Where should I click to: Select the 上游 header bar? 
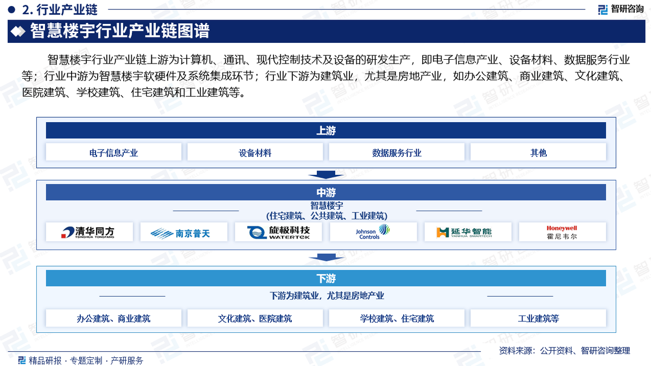click(325, 130)
